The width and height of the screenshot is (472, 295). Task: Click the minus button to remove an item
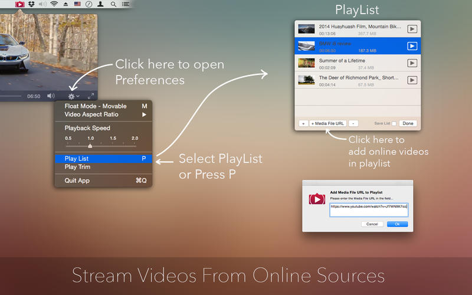pyautogui.click(x=353, y=123)
